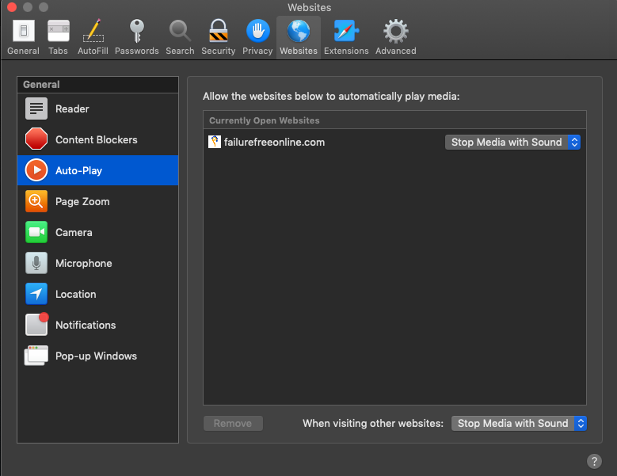Switch to the AutoFill tab label
This screenshot has height=476, width=617.
(x=93, y=51)
